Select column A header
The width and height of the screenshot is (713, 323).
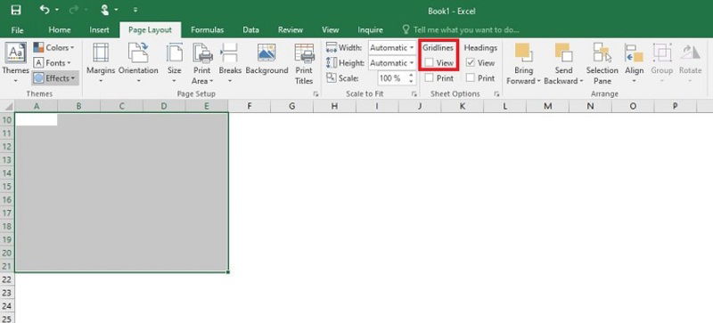tap(36, 106)
